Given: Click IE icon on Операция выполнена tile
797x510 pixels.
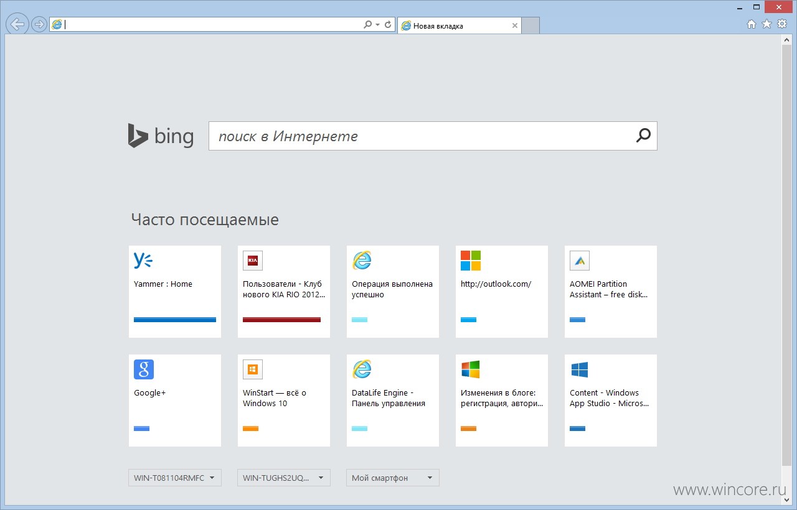Looking at the screenshot, I should [x=362, y=261].
